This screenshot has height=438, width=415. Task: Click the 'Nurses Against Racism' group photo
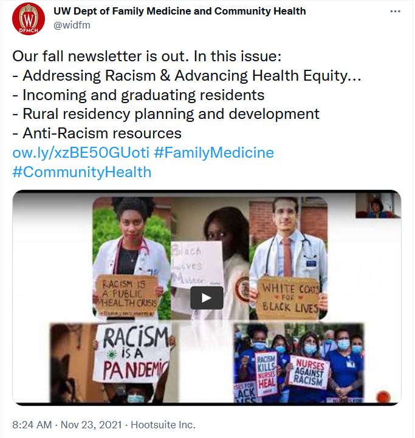pyautogui.click(x=299, y=363)
